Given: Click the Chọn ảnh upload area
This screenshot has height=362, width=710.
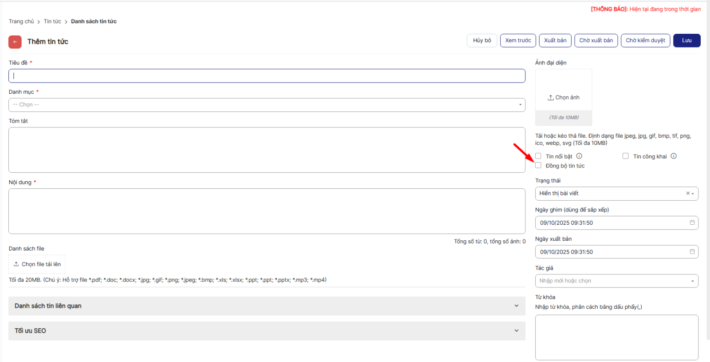Looking at the screenshot, I should tap(564, 97).
